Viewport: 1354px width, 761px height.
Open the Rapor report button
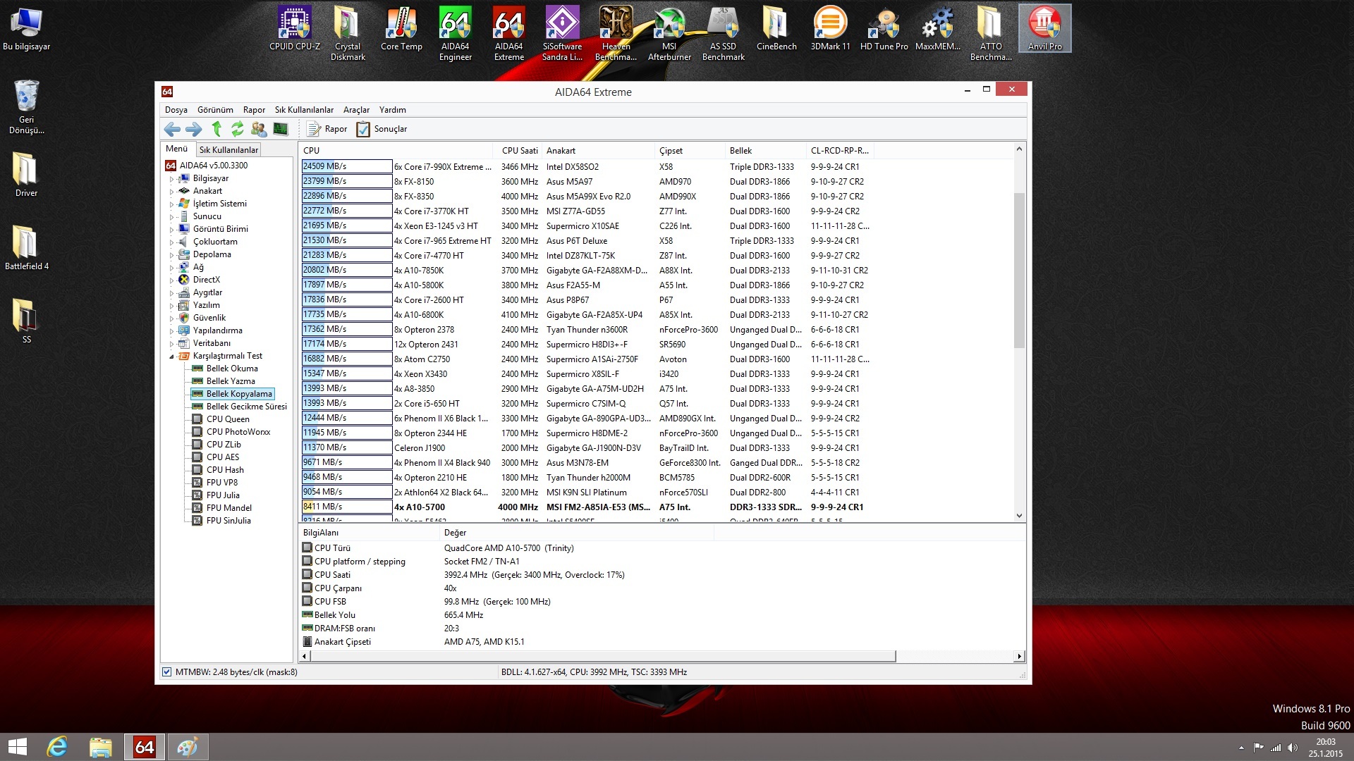tap(327, 129)
